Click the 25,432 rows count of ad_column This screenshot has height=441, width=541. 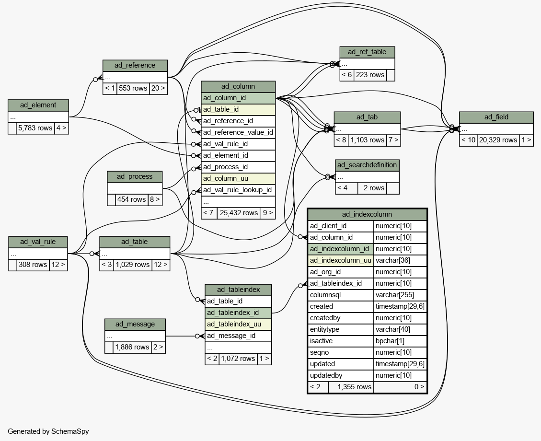tap(238, 213)
